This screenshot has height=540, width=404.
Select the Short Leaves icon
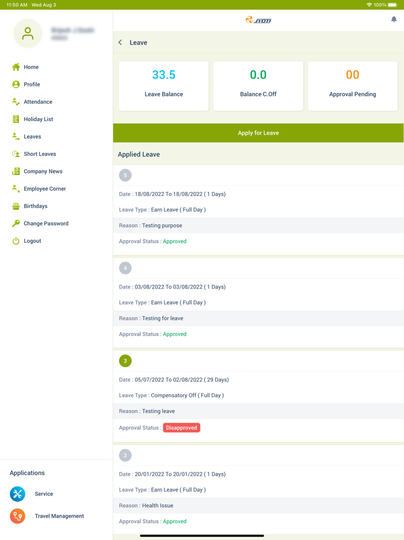pyautogui.click(x=16, y=154)
